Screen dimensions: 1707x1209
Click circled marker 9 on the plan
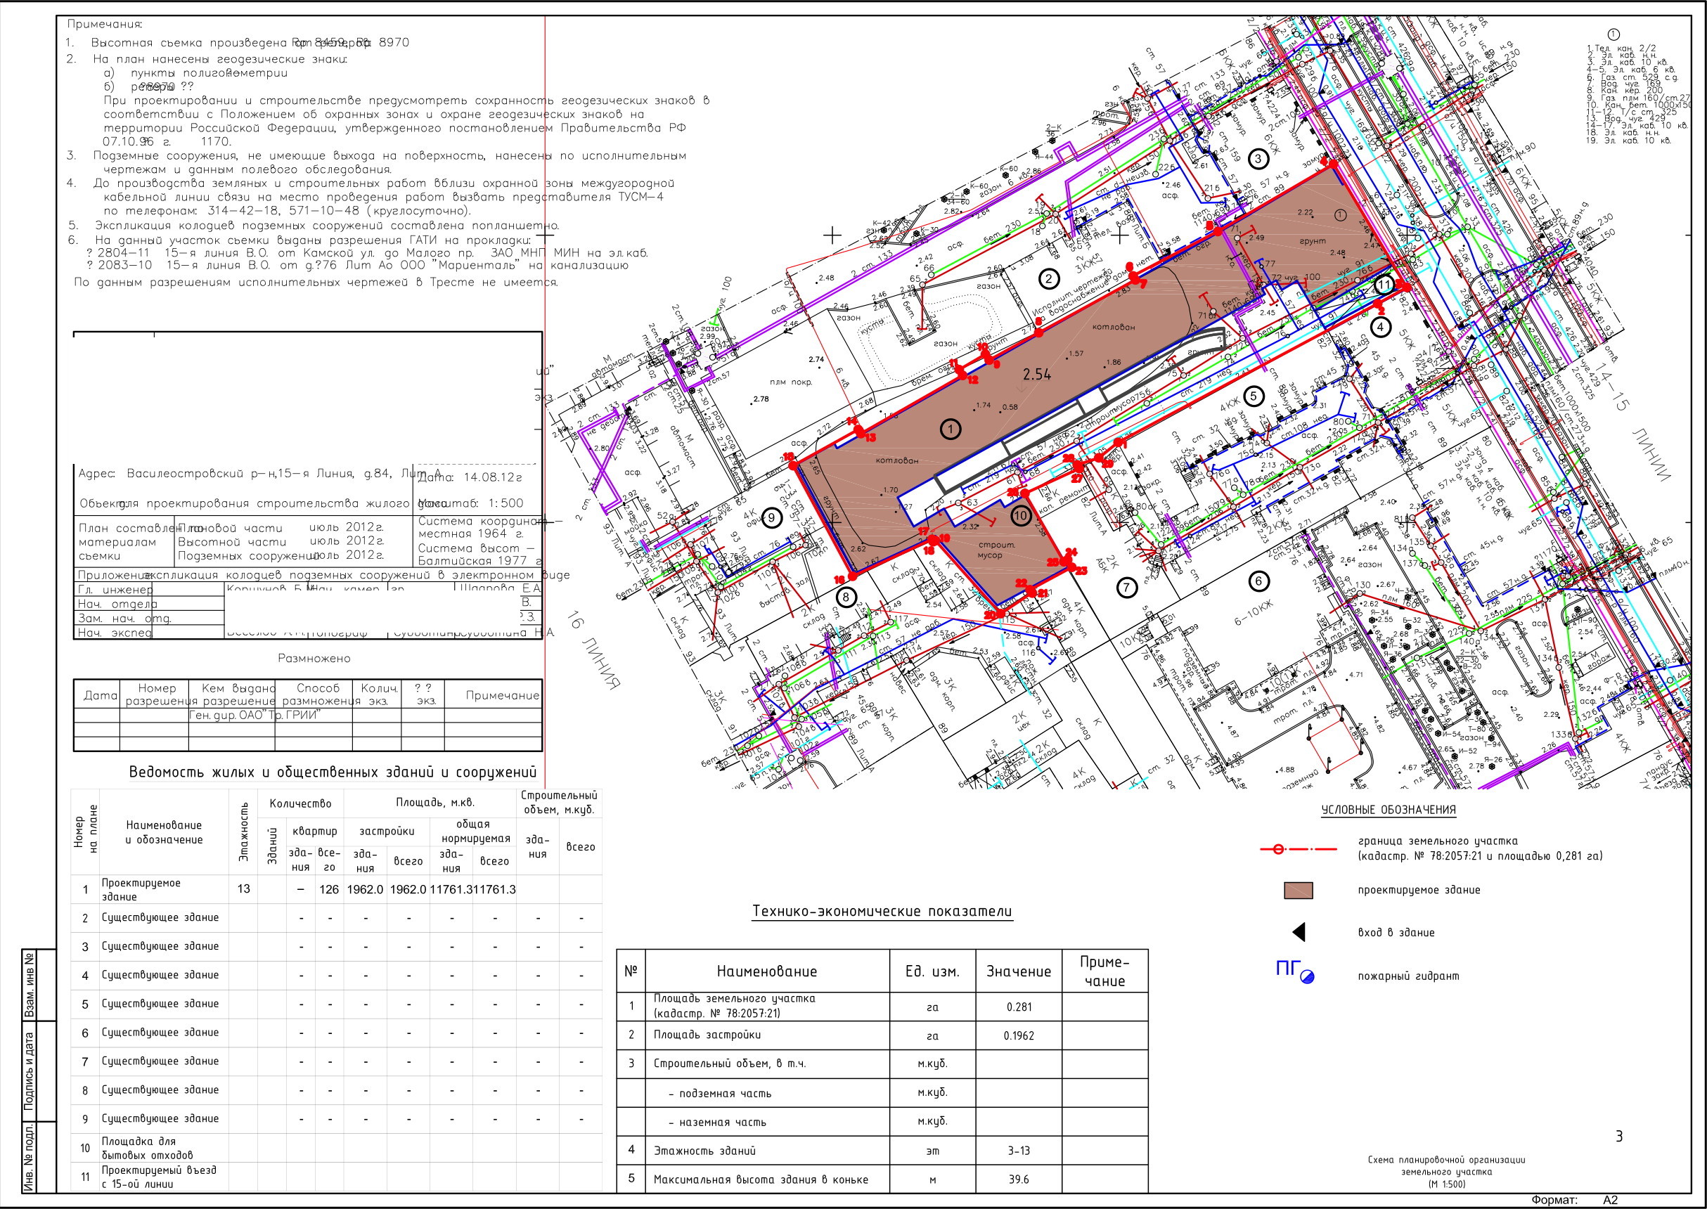click(771, 517)
